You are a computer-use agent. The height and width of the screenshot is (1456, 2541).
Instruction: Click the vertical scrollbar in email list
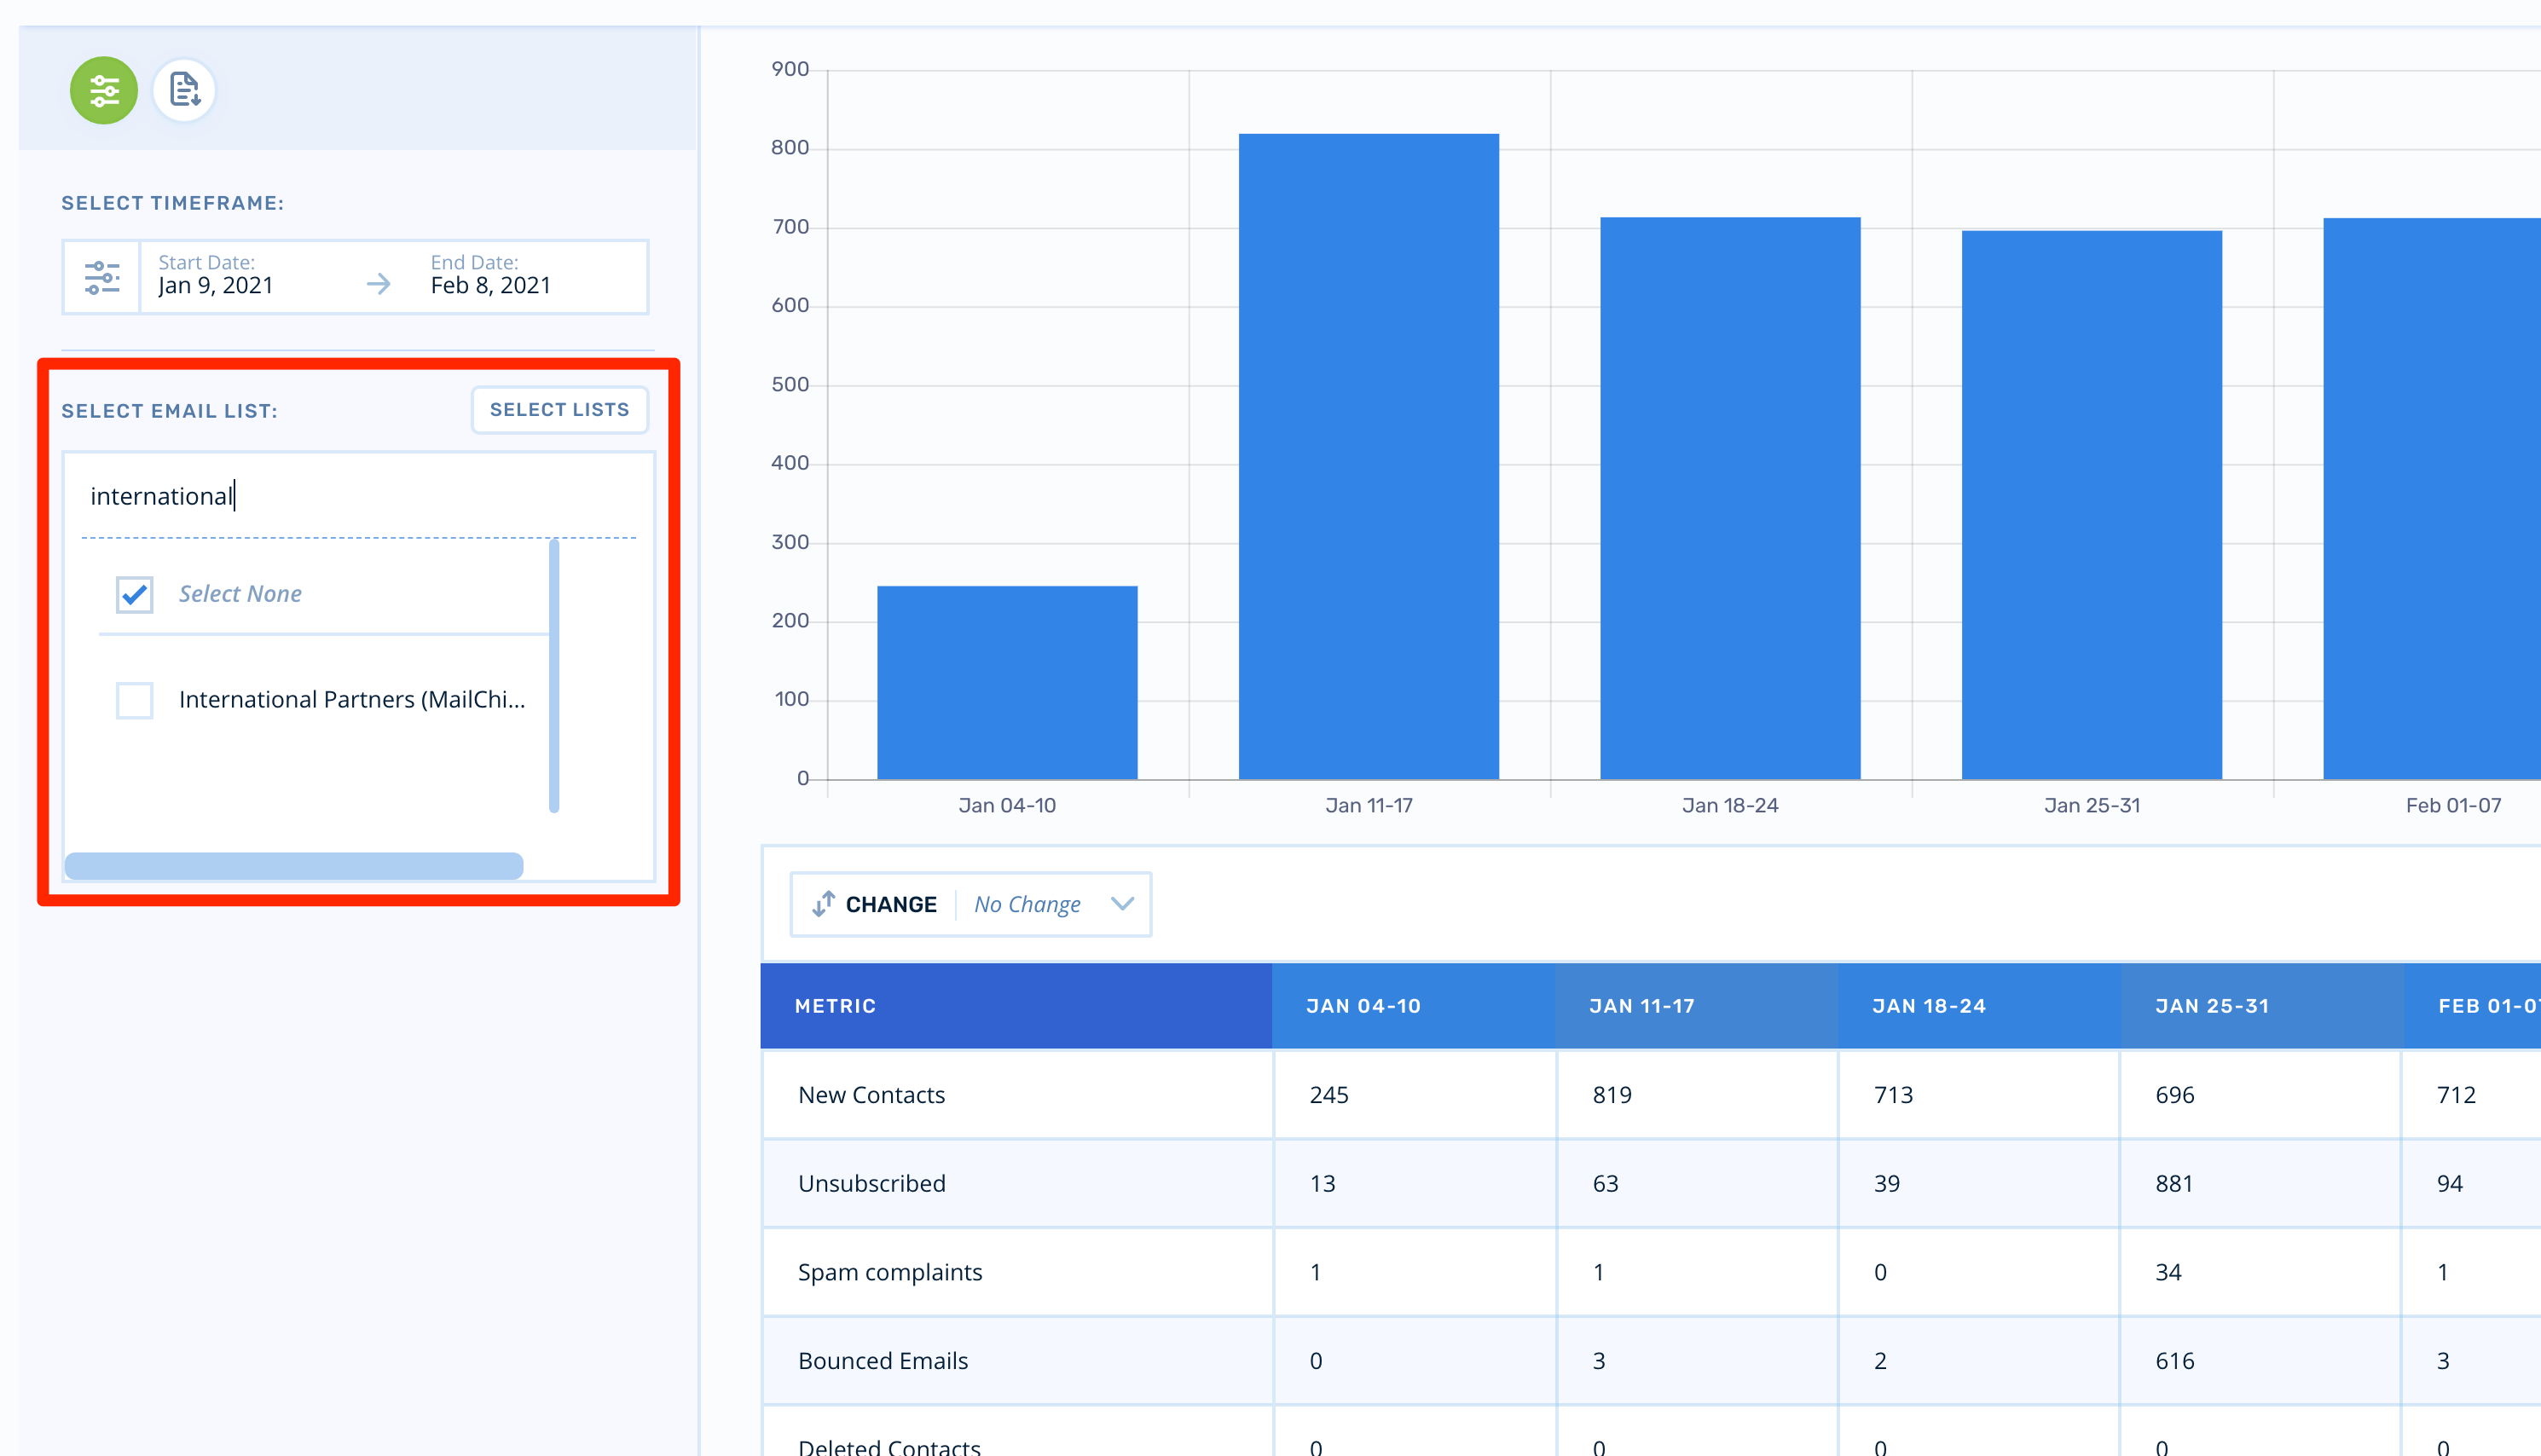point(554,676)
